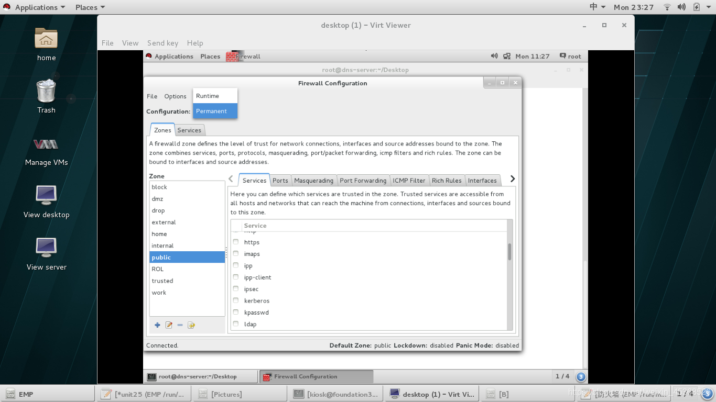Switch to the Ports tab

click(x=280, y=181)
